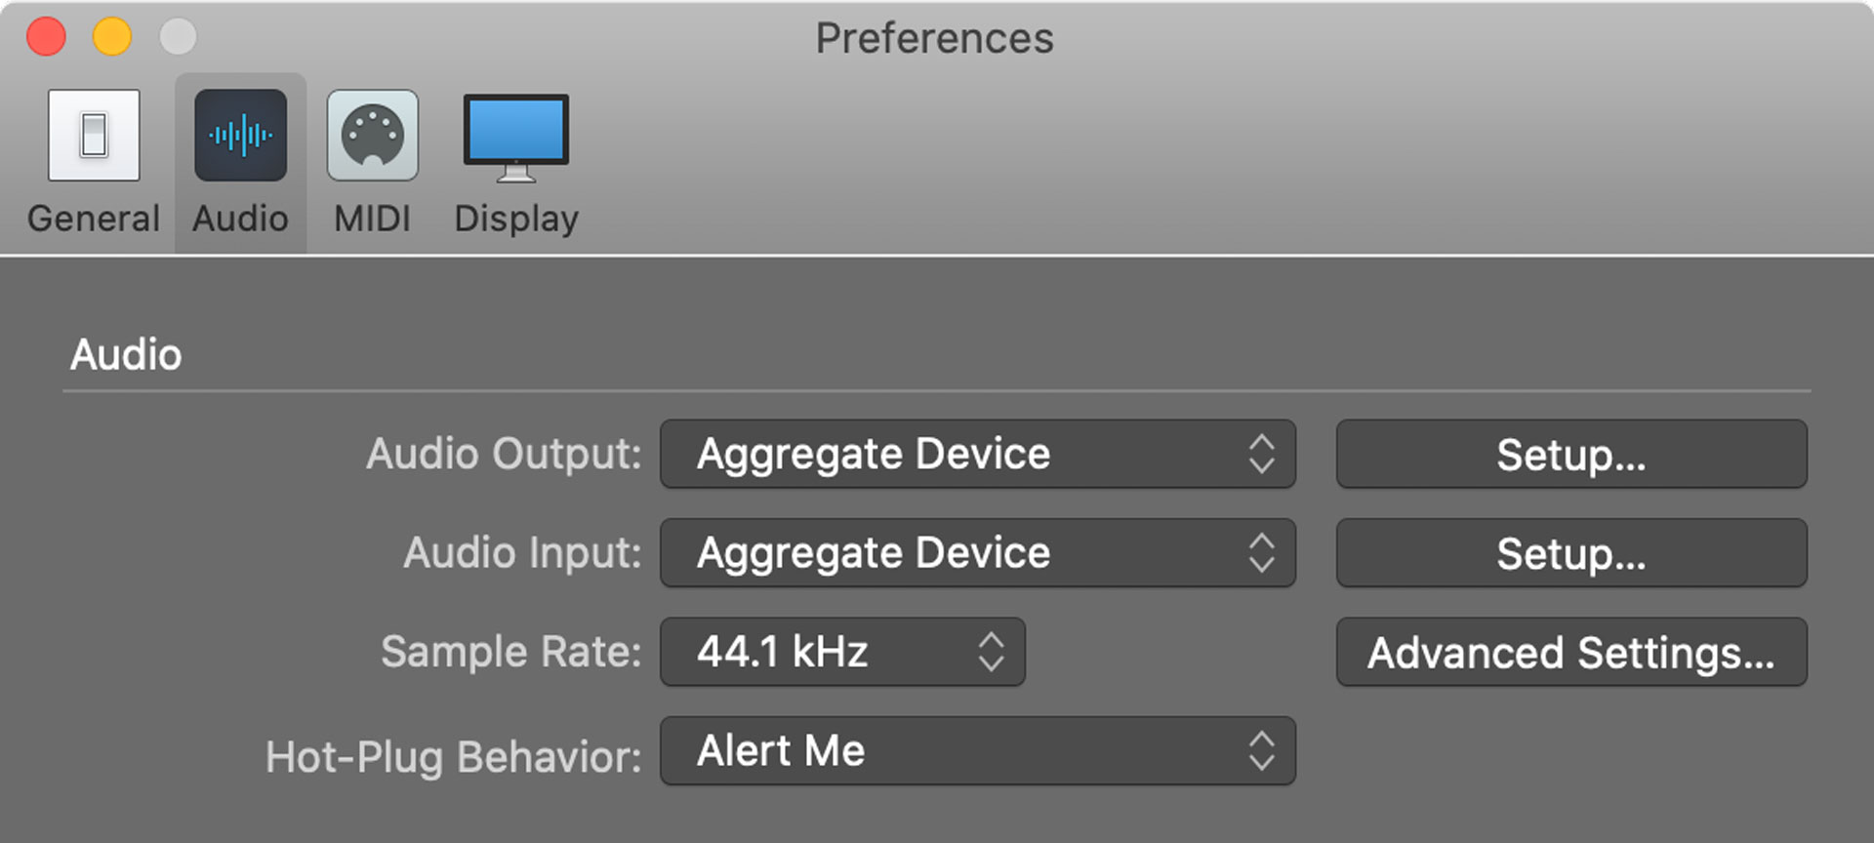Open the Hot-Plug Behavior Alert Me dropdown
Screen dimensions: 1874x843
click(978, 750)
